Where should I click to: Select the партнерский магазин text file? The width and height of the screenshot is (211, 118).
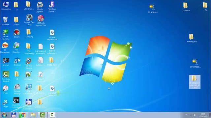(41, 49)
